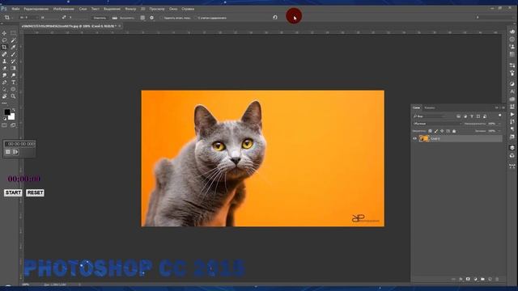Lock transparent pixels of the layer
518x291 pixels.
point(430,131)
